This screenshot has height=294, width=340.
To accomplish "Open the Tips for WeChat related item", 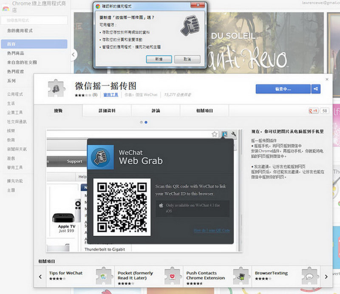I will click(80, 276).
